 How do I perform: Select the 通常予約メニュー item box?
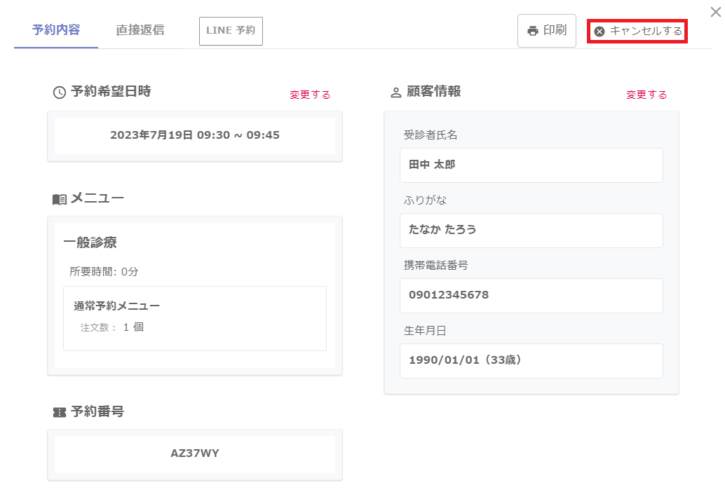coord(195,318)
